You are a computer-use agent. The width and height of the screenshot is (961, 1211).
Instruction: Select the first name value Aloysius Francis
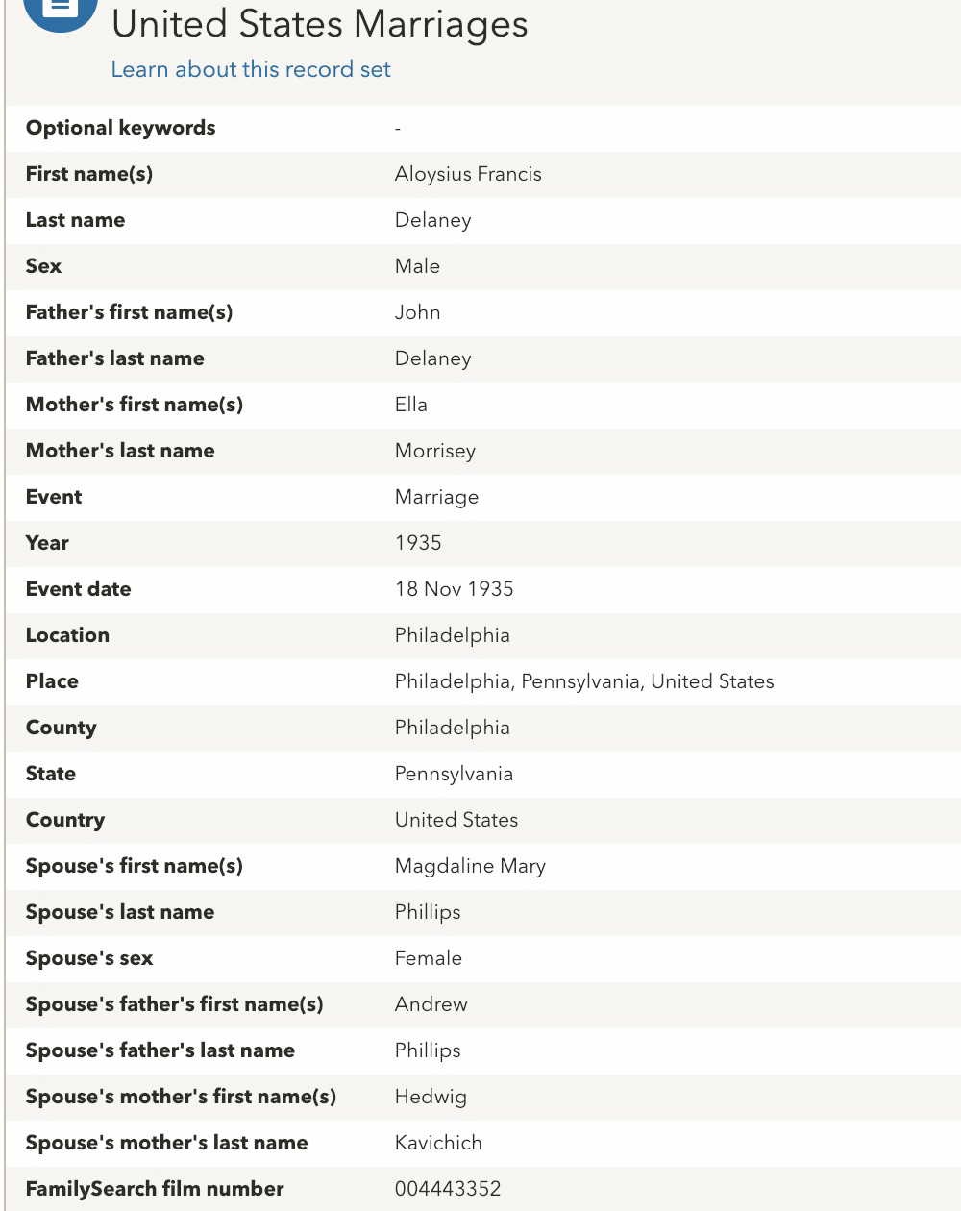tap(468, 174)
